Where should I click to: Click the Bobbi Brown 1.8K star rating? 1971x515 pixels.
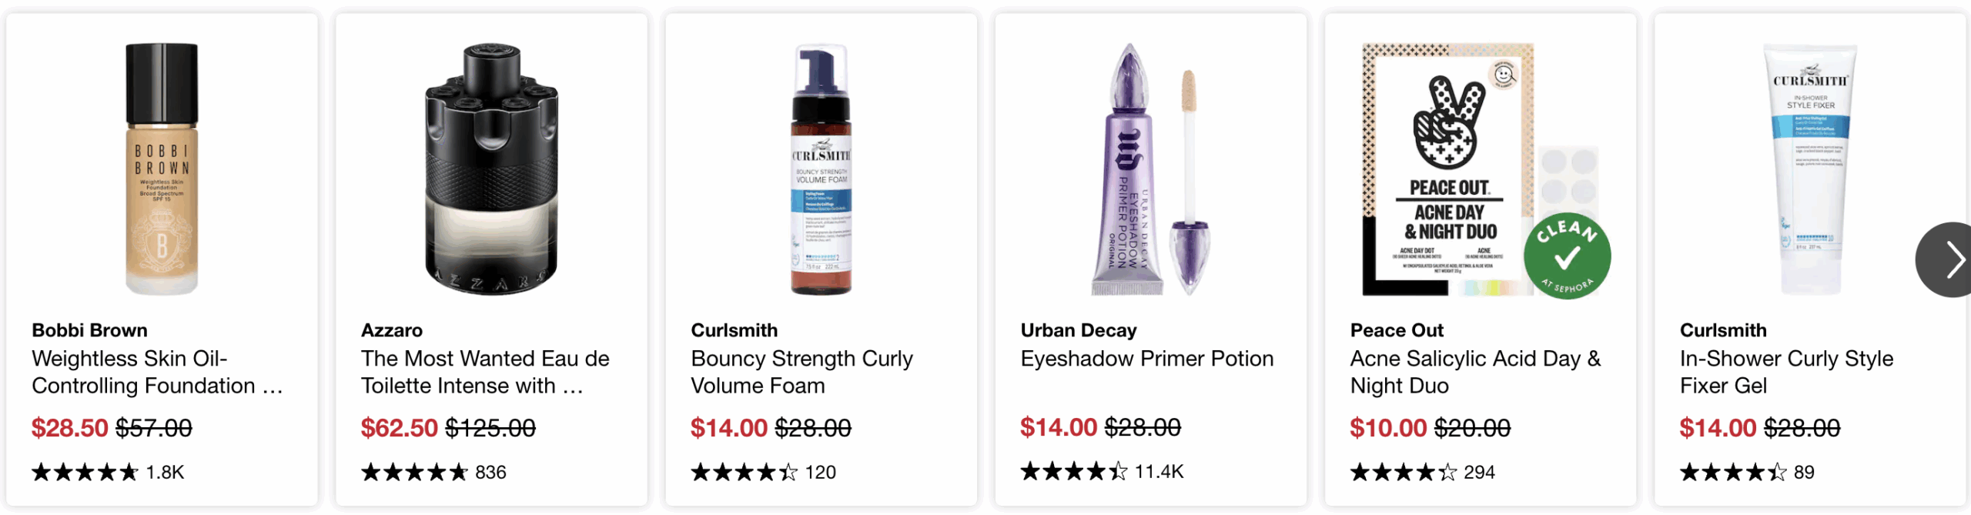(x=108, y=472)
